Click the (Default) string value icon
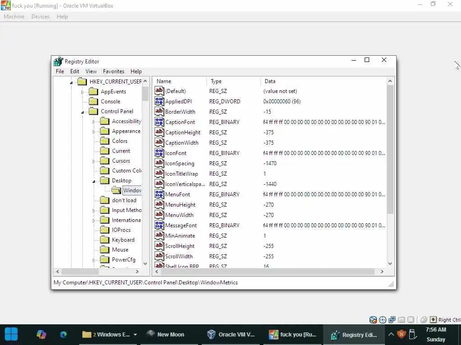Image resolution: width=461 pixels, height=345 pixels. coord(159,91)
